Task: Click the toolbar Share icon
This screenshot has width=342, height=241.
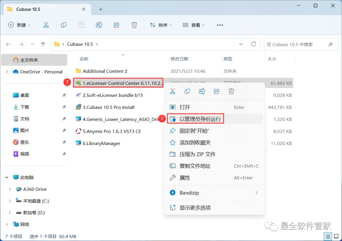Action: pyautogui.click(x=117, y=25)
